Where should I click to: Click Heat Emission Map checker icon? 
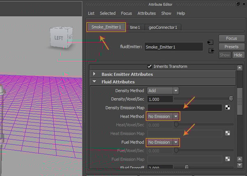click(227, 133)
